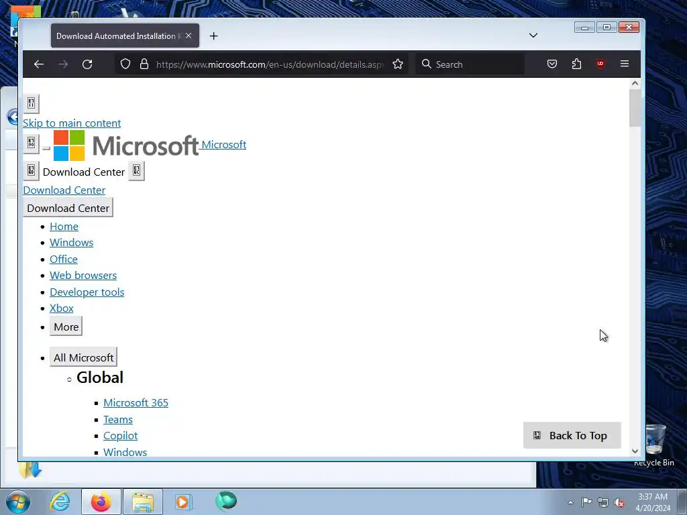The width and height of the screenshot is (687, 515).
Task: Expand the More menu button
Action: [66, 327]
